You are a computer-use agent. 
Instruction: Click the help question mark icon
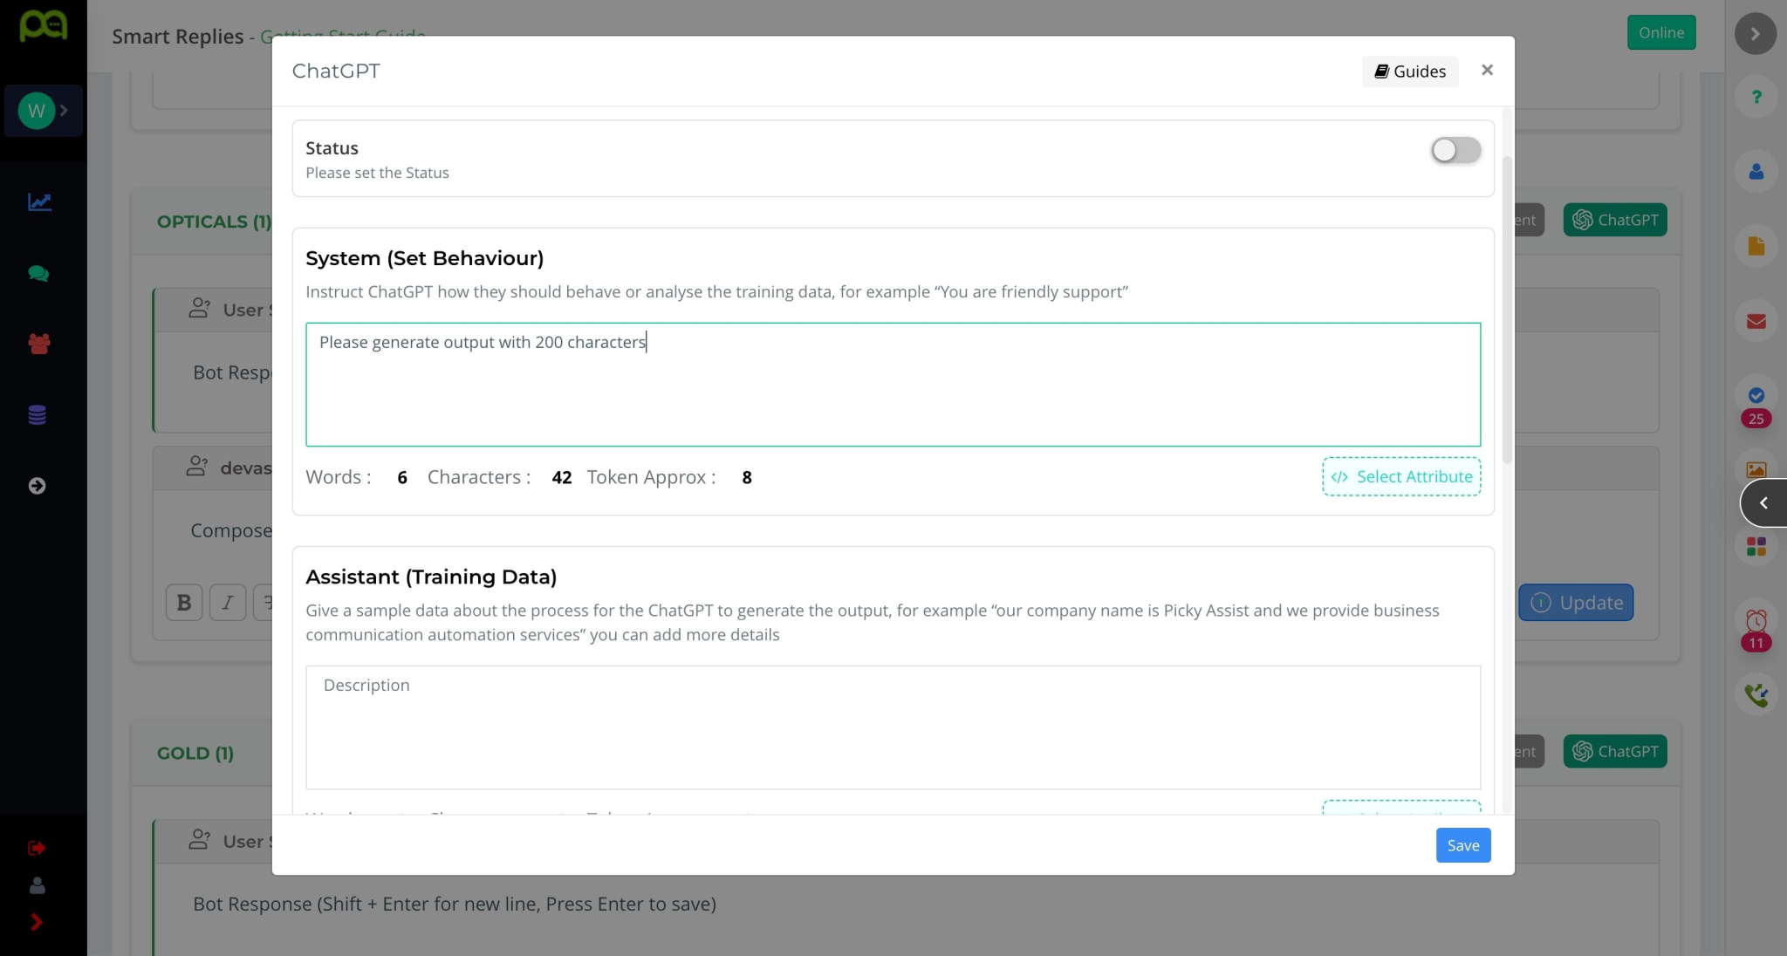(1756, 97)
